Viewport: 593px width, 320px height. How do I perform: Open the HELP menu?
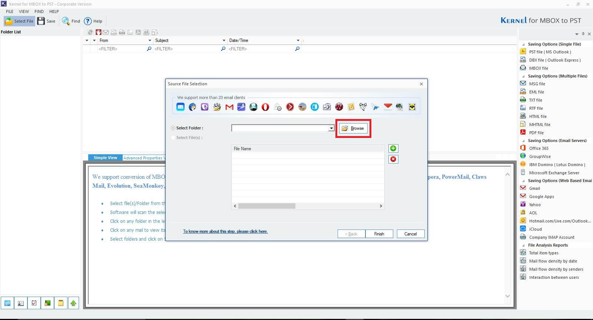point(54,11)
